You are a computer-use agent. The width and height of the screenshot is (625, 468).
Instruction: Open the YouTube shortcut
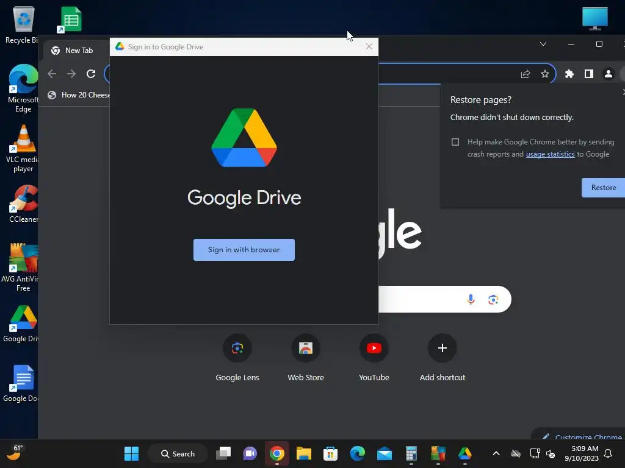374,358
